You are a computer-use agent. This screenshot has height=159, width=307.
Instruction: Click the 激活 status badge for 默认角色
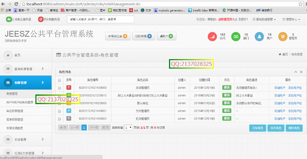click(227, 103)
